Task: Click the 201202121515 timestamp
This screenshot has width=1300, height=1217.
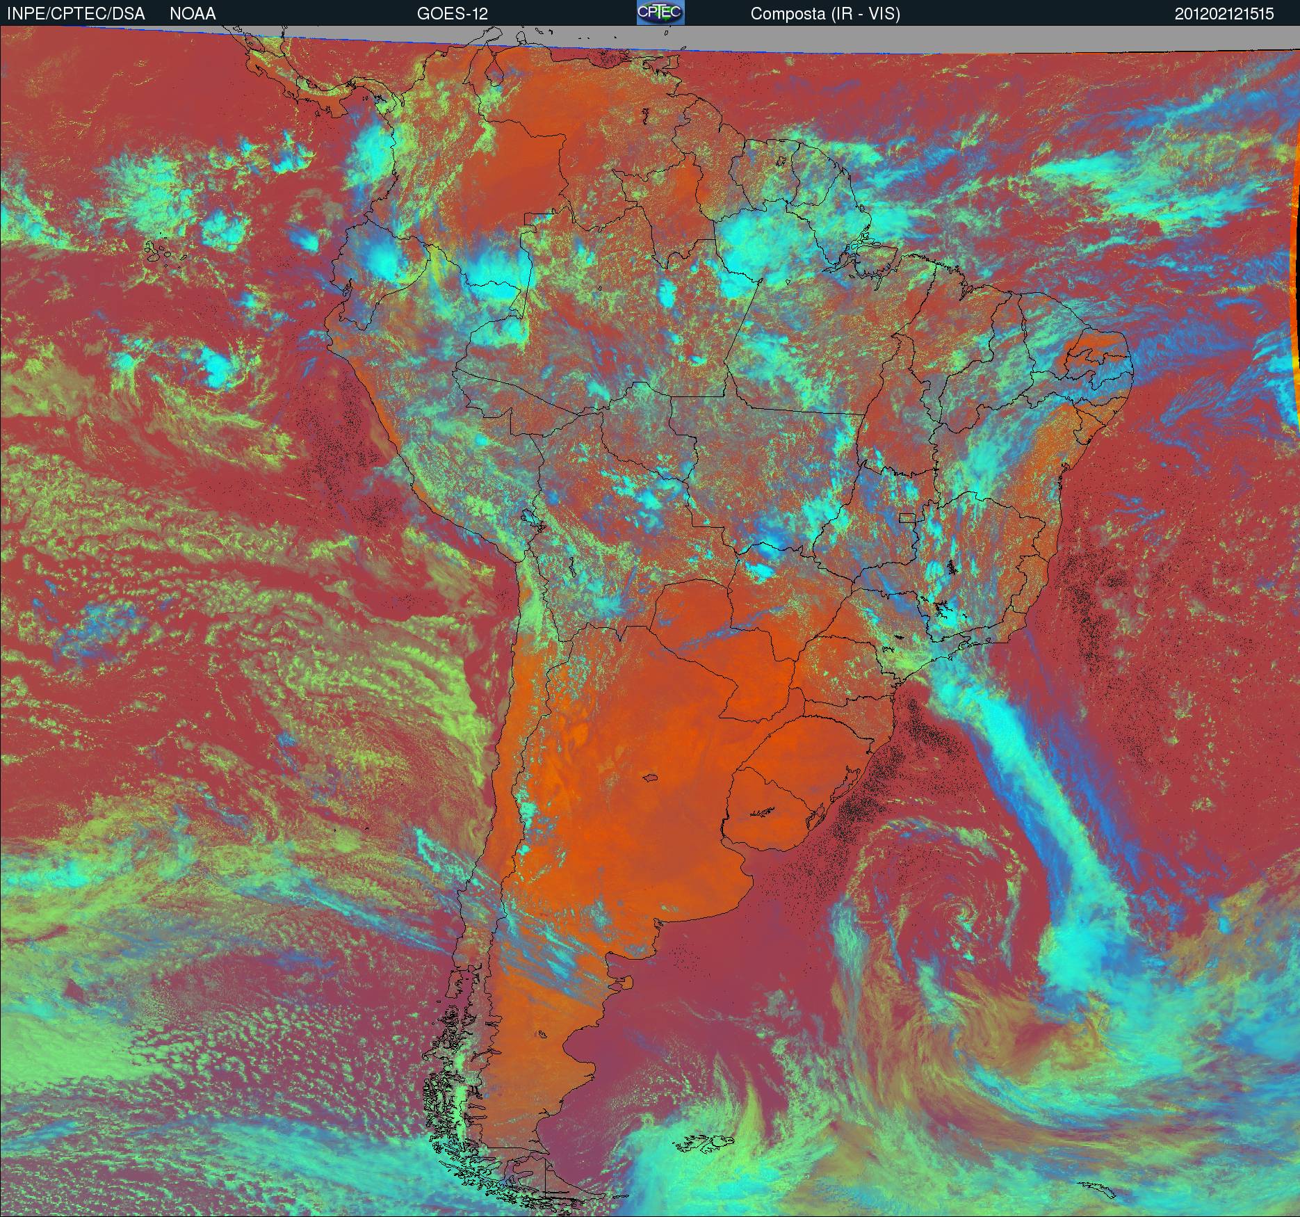Action: click(1224, 14)
